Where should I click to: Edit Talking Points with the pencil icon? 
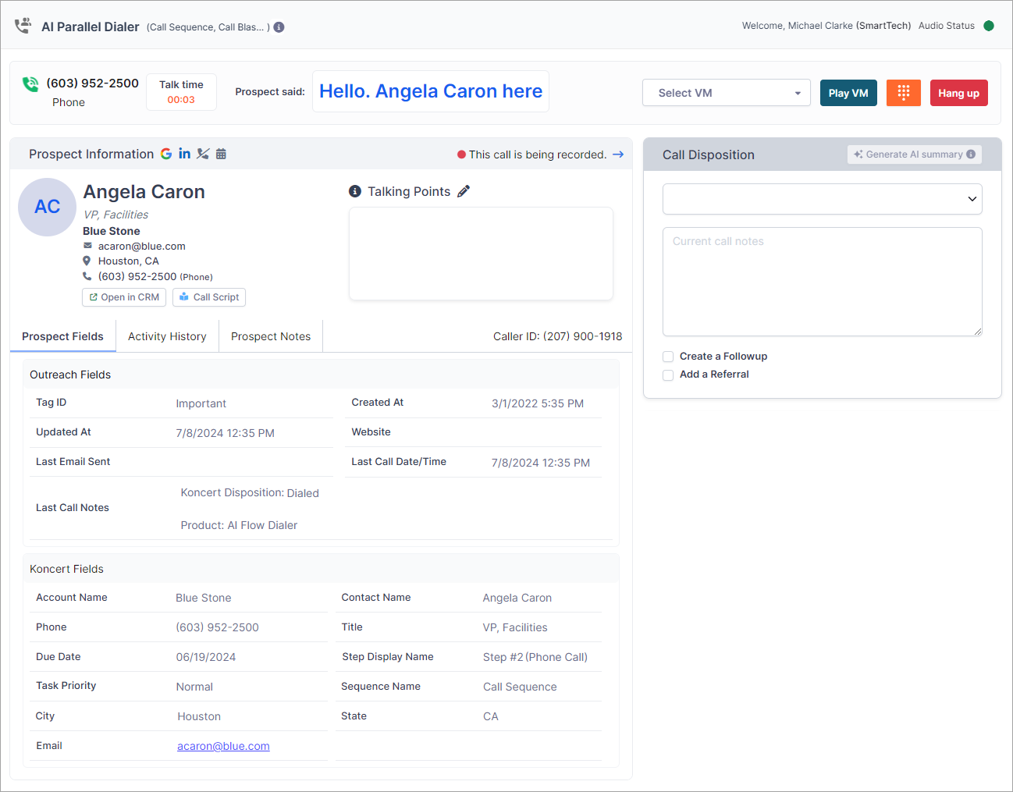click(x=464, y=191)
